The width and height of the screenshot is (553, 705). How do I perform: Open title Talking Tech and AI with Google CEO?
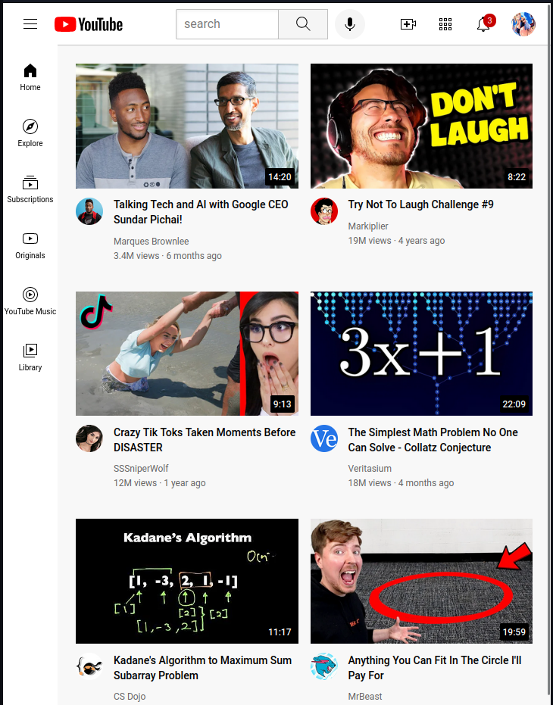[201, 212]
